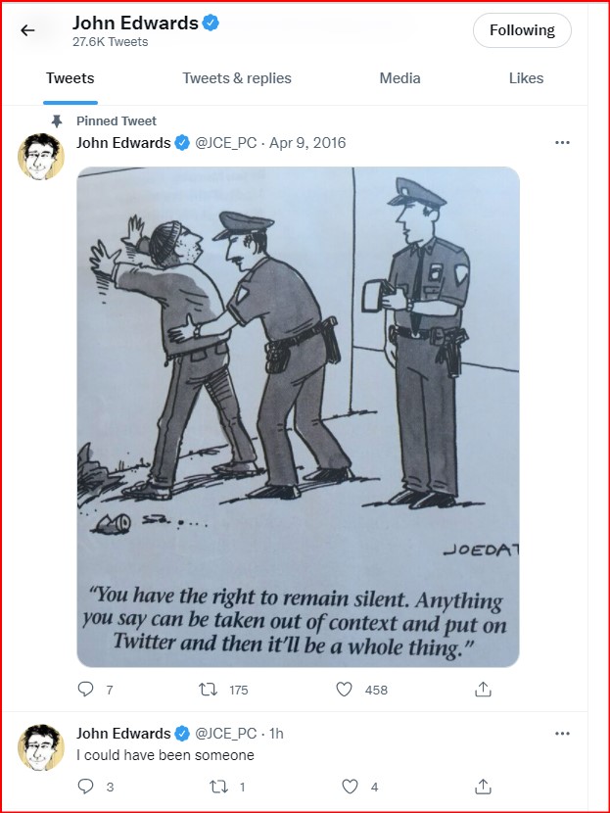Reply to the "I could have been someone" tweet
Image resolution: width=610 pixels, height=813 pixels.
(85, 786)
